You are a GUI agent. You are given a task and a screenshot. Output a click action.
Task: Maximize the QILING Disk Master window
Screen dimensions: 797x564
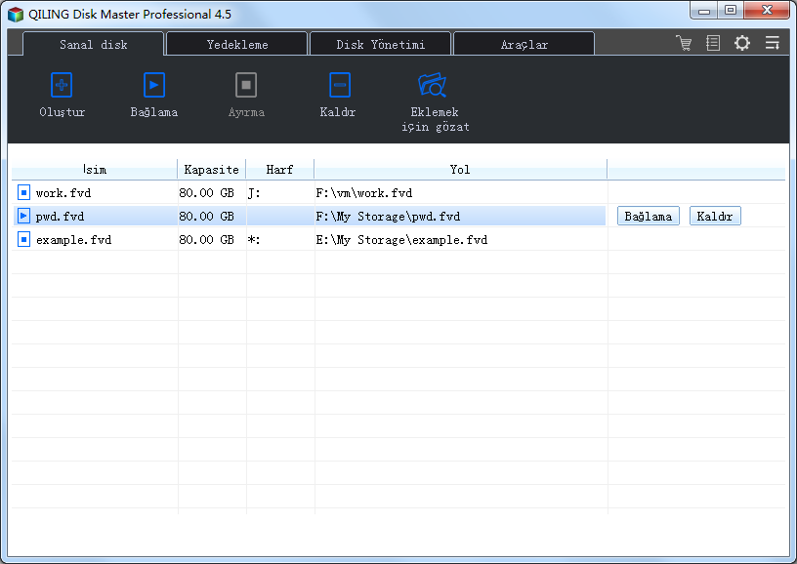coord(731,10)
